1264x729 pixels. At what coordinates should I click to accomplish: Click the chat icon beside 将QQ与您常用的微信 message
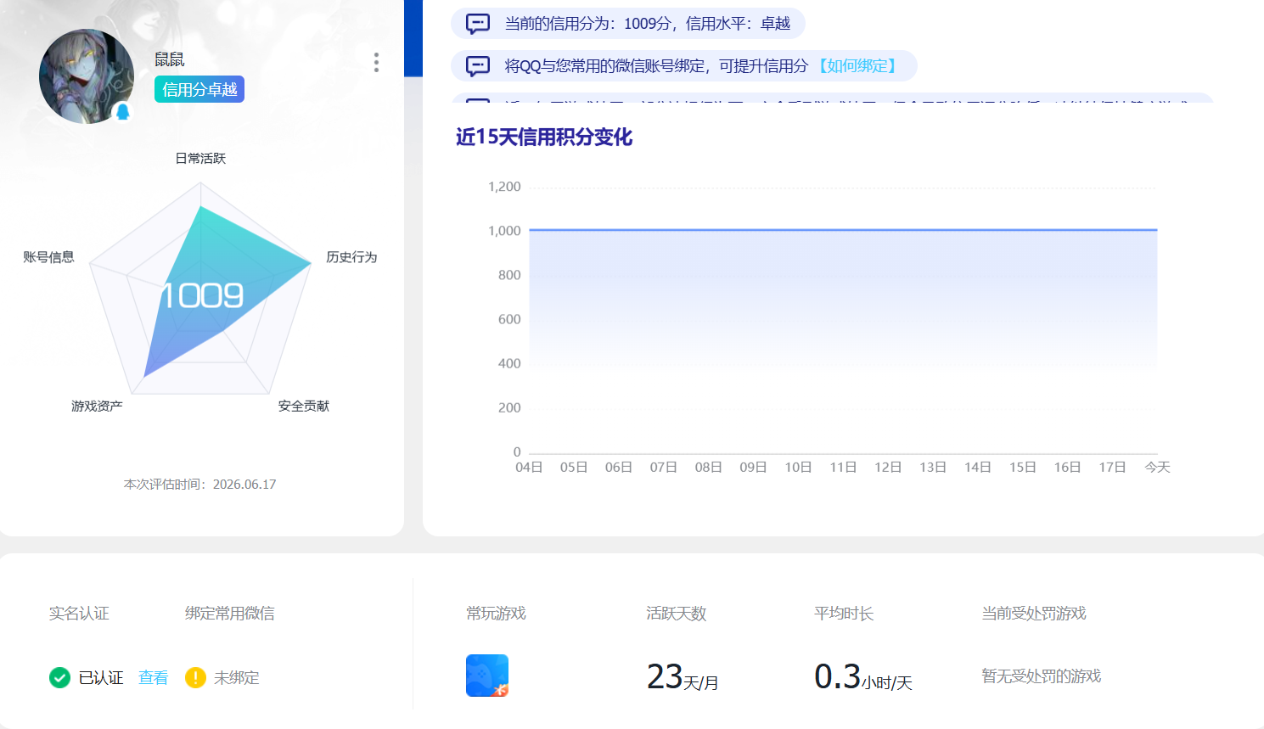pyautogui.click(x=478, y=66)
